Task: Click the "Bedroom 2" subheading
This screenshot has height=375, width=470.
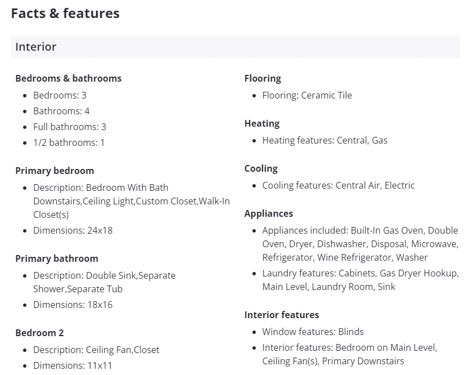Action: click(x=36, y=333)
